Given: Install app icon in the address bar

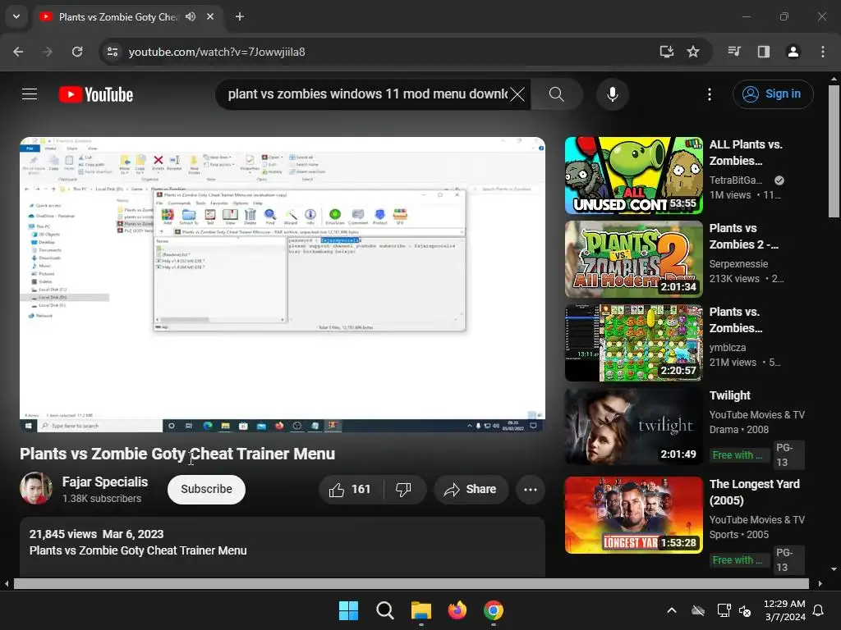Looking at the screenshot, I should [667, 52].
